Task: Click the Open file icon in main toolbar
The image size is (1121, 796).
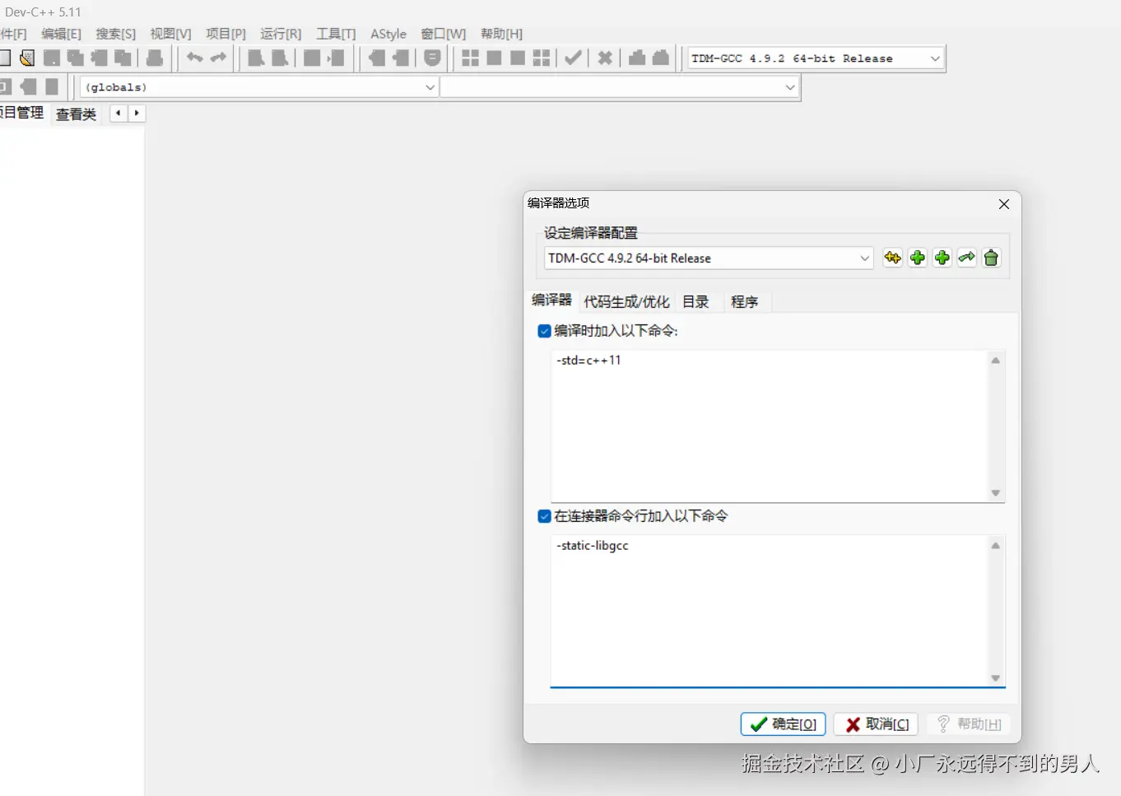Action: coord(27,58)
